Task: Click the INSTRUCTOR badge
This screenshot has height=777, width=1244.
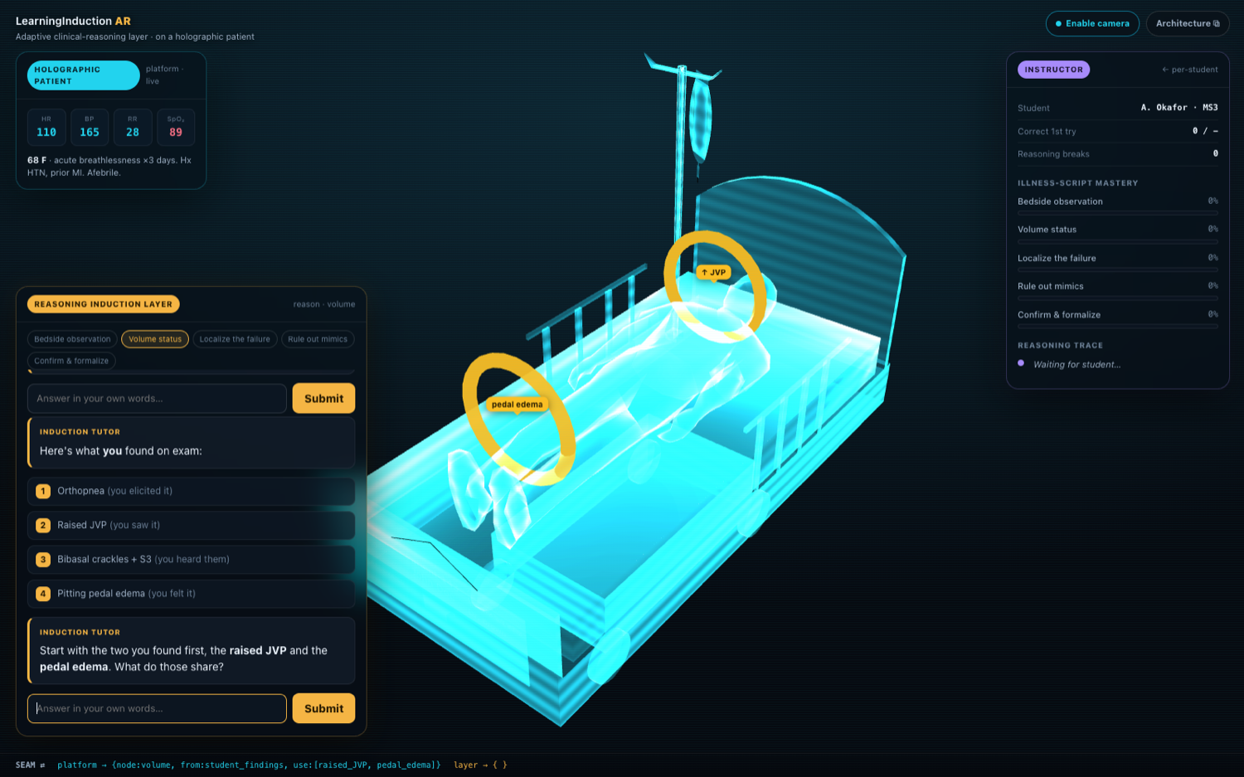Action: (x=1053, y=70)
